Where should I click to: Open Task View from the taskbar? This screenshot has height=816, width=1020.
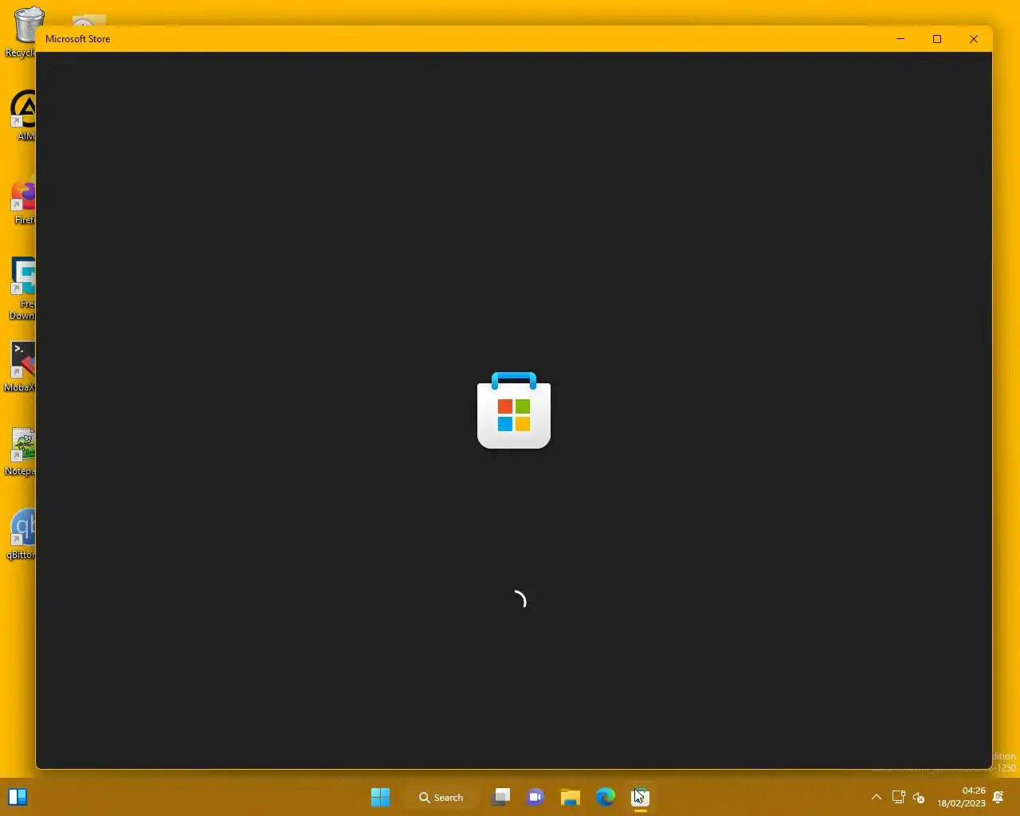(500, 797)
